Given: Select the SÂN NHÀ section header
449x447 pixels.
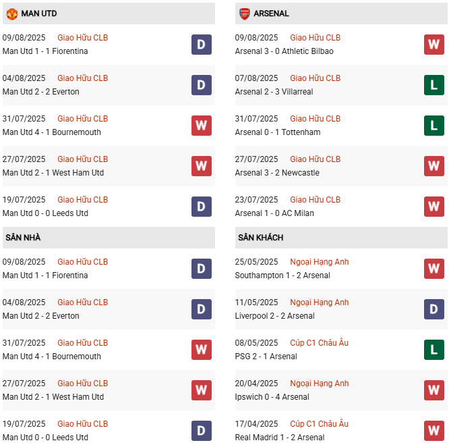Looking at the screenshot, I should 23,238.
